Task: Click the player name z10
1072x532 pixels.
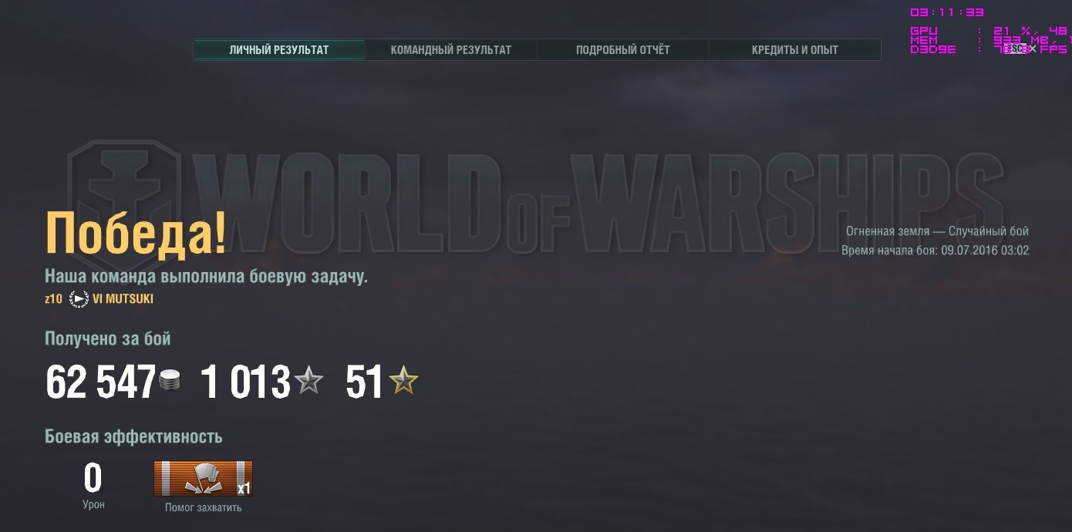Action: 53,299
